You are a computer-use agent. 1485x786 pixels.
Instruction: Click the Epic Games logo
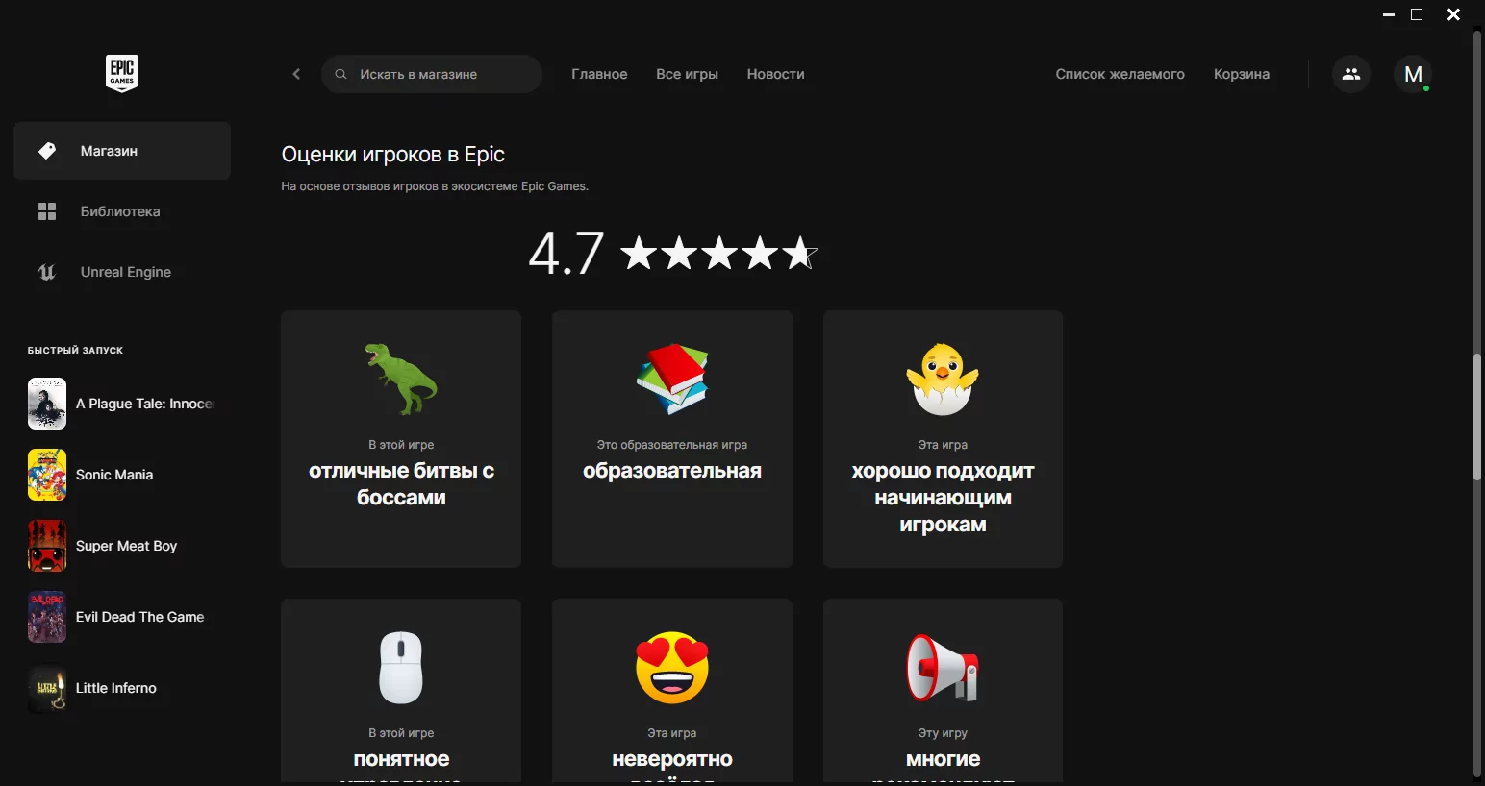122,74
